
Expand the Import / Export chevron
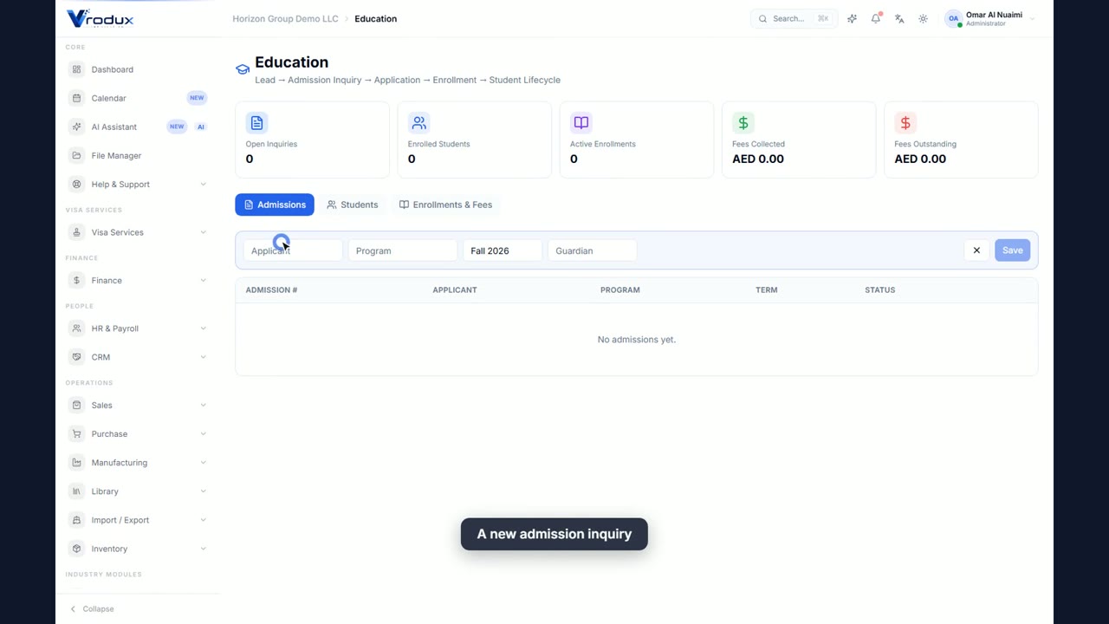click(x=203, y=520)
